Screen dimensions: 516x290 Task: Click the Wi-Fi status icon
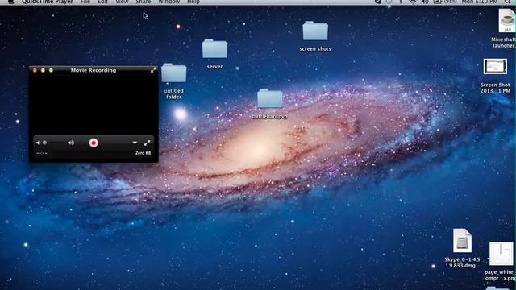click(413, 2)
